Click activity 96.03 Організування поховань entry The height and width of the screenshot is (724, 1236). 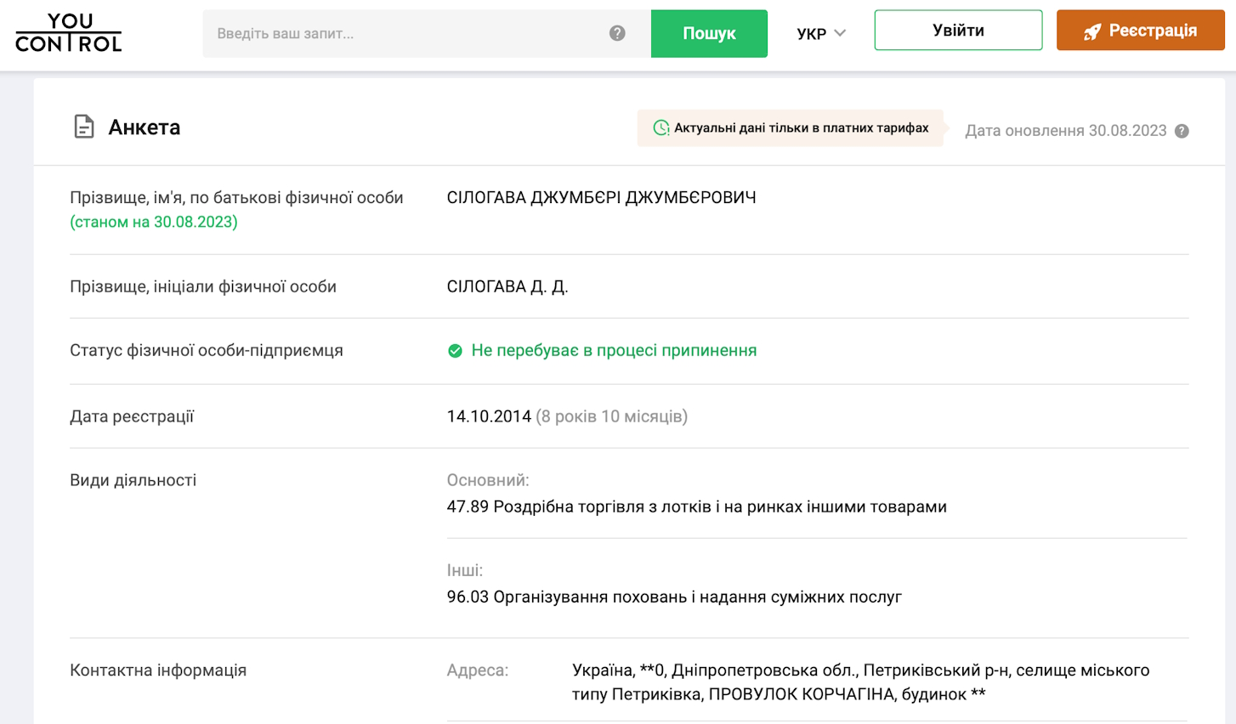[x=674, y=597]
